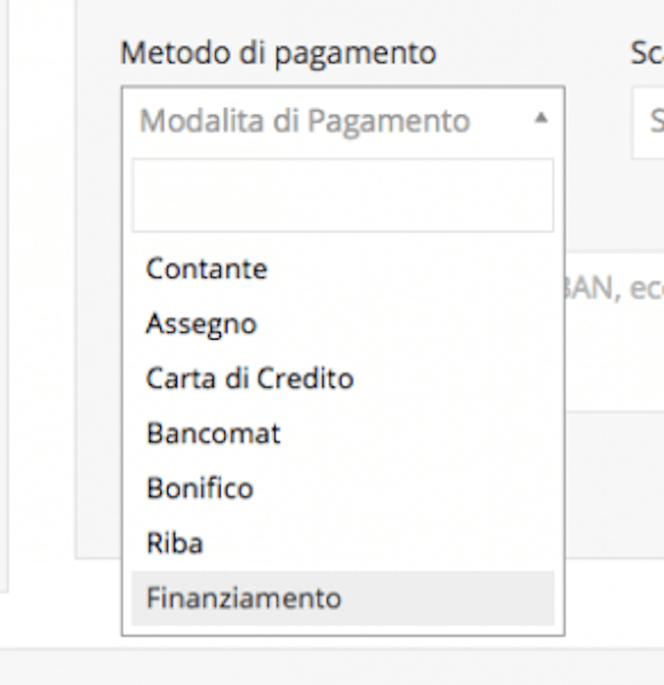
Task: Select Bancomat as payment method
Action: [x=213, y=433]
